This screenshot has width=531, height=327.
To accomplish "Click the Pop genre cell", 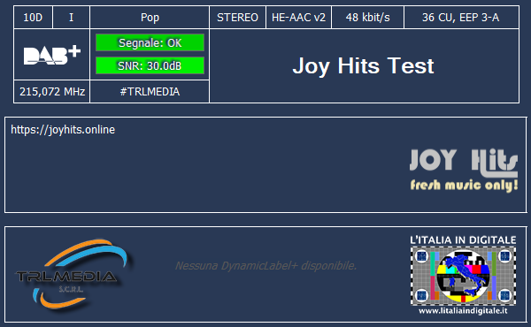I will 150,18.
